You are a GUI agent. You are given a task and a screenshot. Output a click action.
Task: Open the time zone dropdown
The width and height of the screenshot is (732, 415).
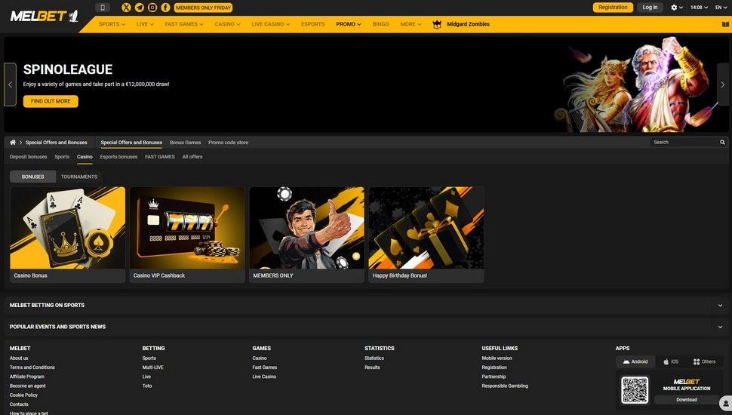(699, 8)
